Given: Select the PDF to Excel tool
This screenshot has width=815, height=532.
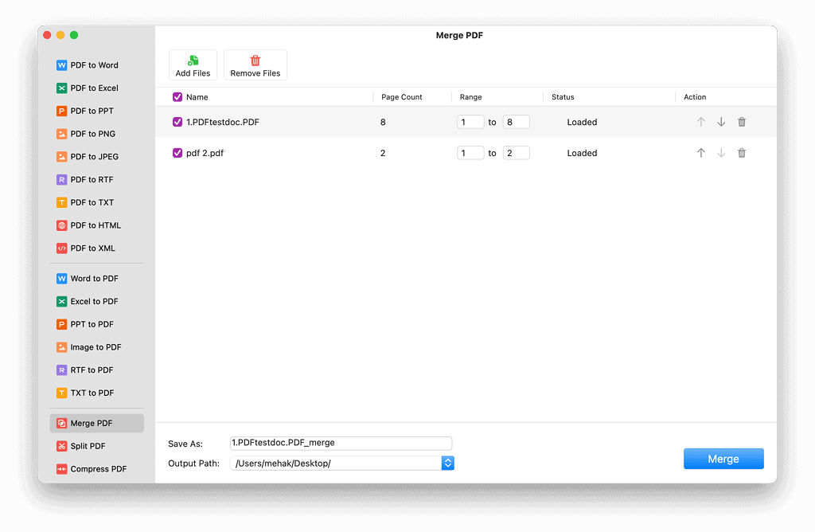Looking at the screenshot, I should click(94, 88).
